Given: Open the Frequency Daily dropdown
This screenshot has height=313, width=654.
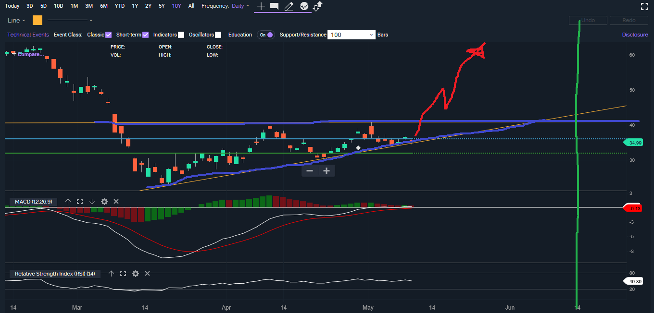Looking at the screenshot, I should 240,6.
